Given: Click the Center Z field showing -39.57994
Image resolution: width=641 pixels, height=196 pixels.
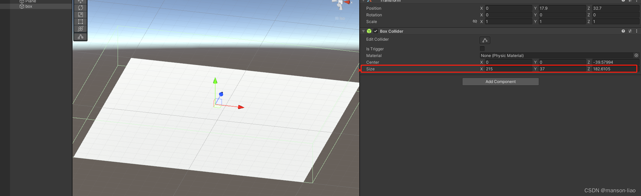Looking at the screenshot, I should (616, 62).
